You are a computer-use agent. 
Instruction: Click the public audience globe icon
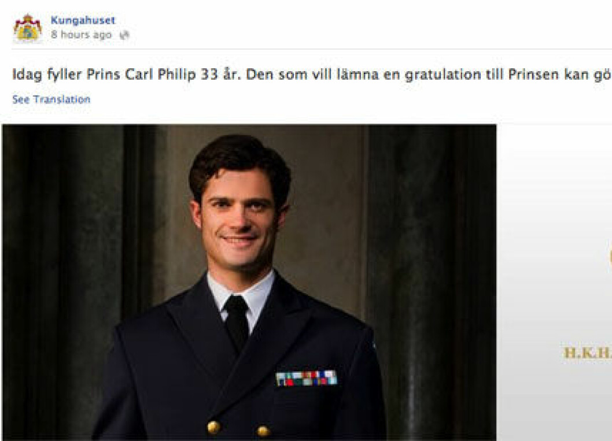[x=124, y=35]
